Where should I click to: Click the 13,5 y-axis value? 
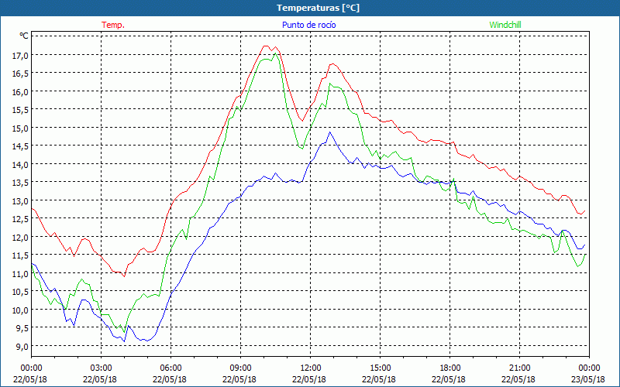pos(21,183)
